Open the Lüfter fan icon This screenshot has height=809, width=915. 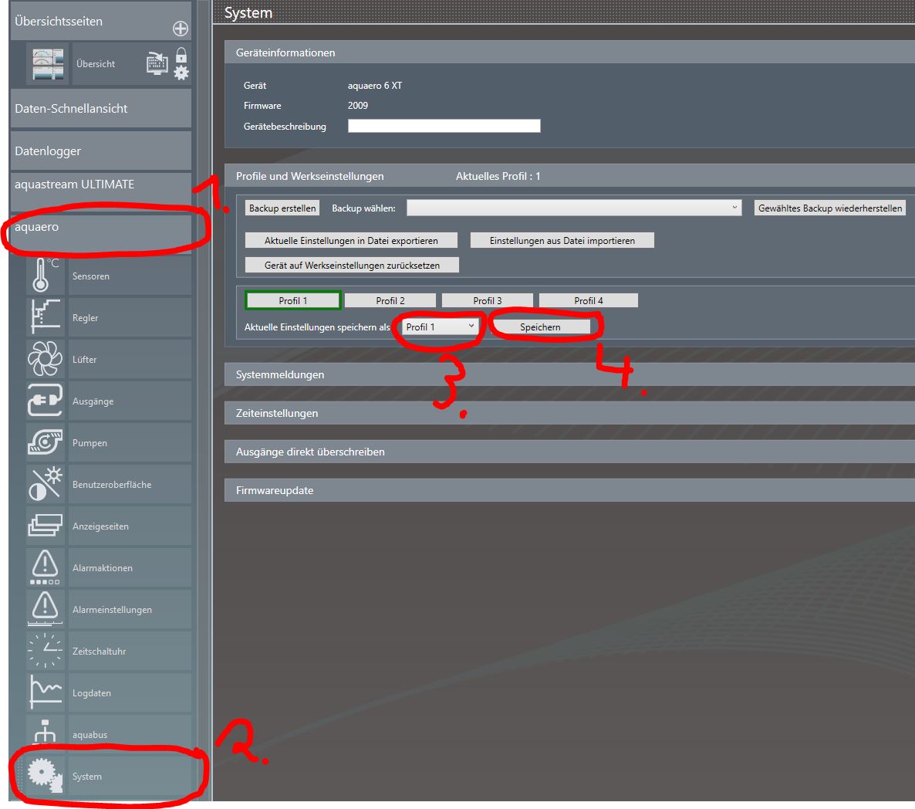(45, 358)
